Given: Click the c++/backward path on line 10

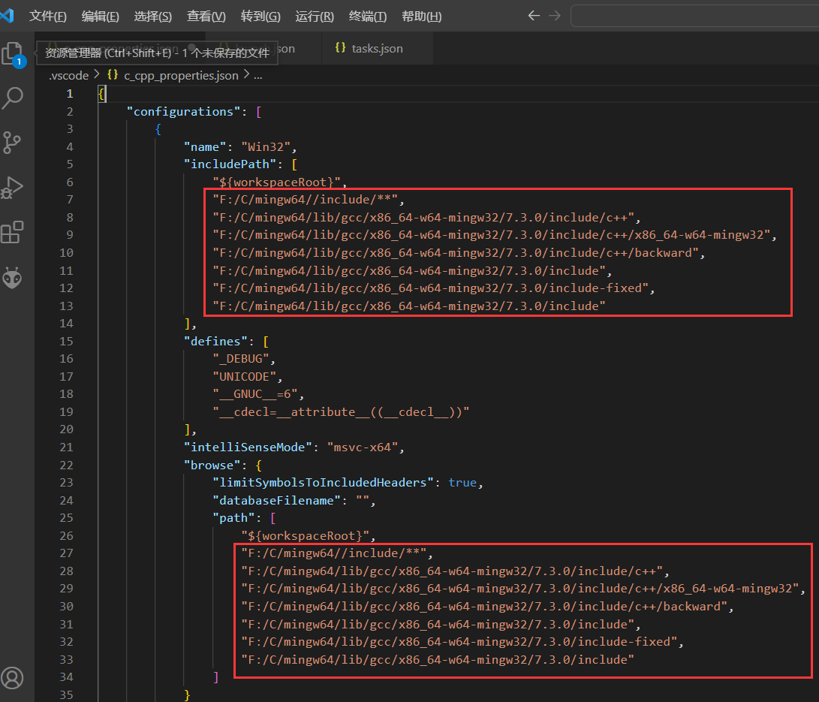Looking at the screenshot, I should click(456, 253).
